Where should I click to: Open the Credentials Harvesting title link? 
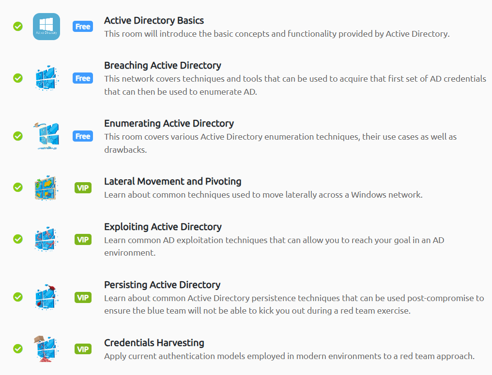(x=154, y=343)
